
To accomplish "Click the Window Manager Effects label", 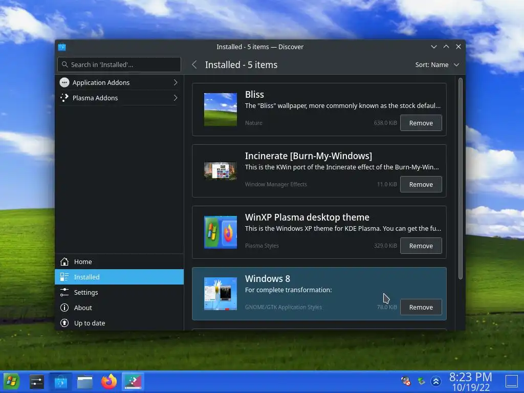I will point(276,184).
